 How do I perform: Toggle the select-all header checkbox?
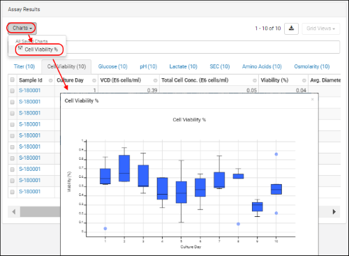tap(13, 80)
